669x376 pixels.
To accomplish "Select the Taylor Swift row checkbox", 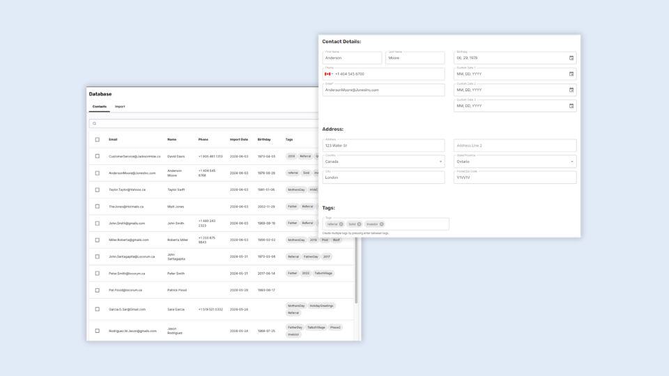I will pos(98,189).
